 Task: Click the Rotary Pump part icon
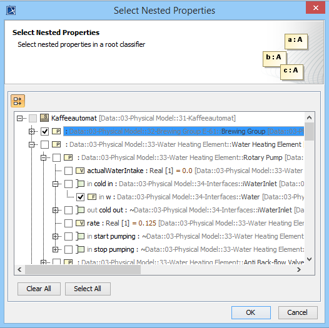[x=68, y=157]
